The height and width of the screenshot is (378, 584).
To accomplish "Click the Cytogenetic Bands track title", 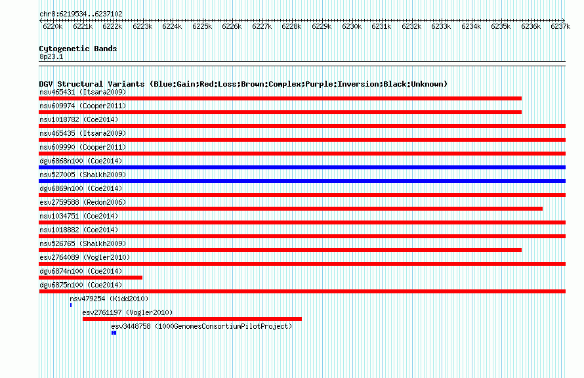I will coord(78,49).
